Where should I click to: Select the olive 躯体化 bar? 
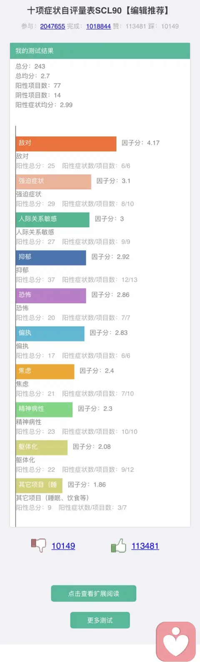[x=42, y=448]
